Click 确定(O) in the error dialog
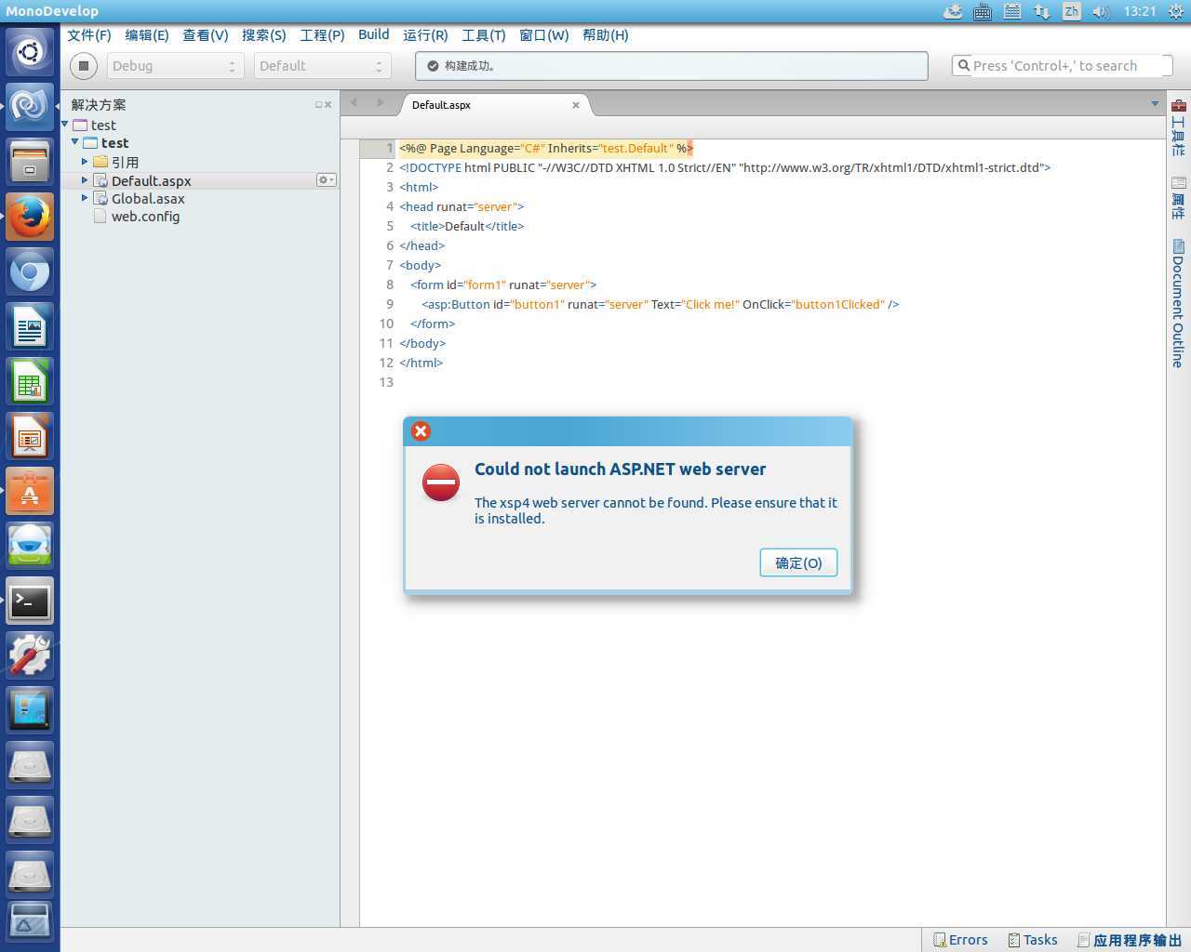1191x952 pixels. tap(798, 562)
